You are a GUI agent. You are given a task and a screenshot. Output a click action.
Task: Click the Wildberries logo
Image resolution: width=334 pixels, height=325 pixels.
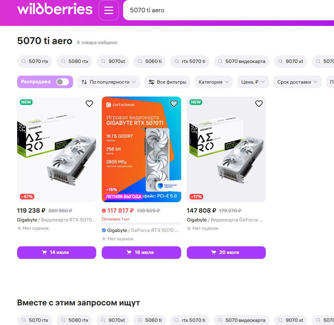55,9
